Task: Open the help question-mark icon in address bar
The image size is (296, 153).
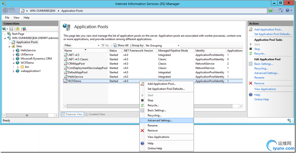Action: point(287,11)
